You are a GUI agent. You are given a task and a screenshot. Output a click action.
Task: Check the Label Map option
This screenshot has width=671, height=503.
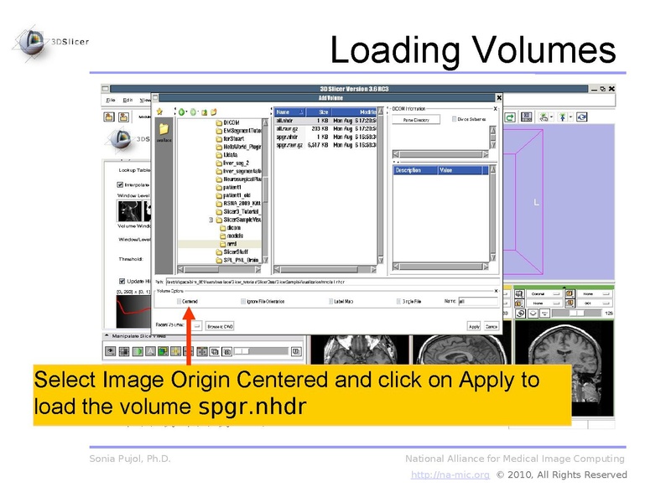click(x=330, y=301)
